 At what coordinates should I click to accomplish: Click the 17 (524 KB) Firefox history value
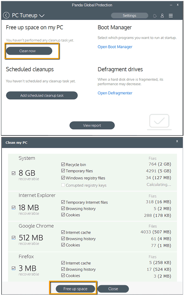coord(159,270)
